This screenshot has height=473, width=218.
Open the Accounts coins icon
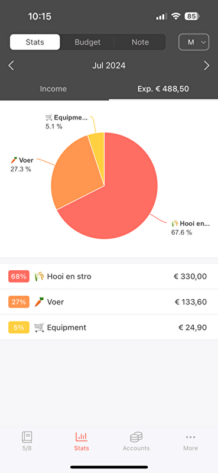136,437
